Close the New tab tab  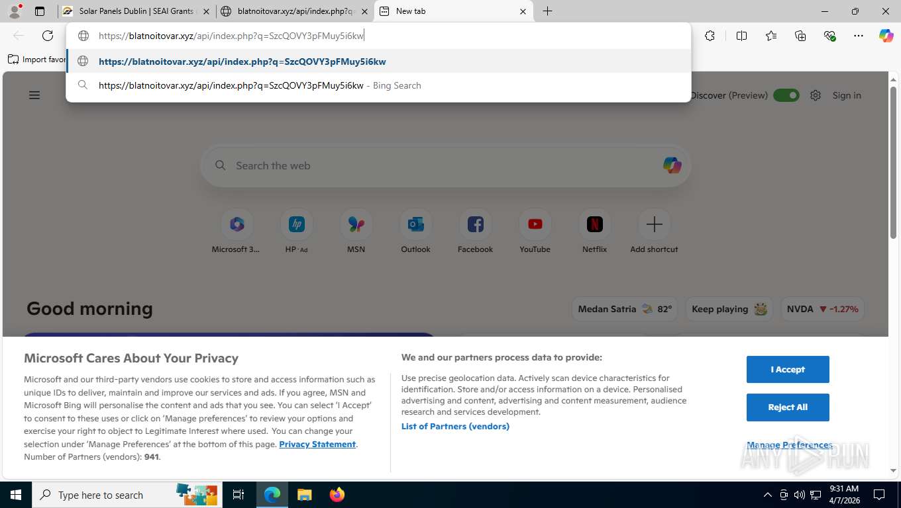(523, 11)
